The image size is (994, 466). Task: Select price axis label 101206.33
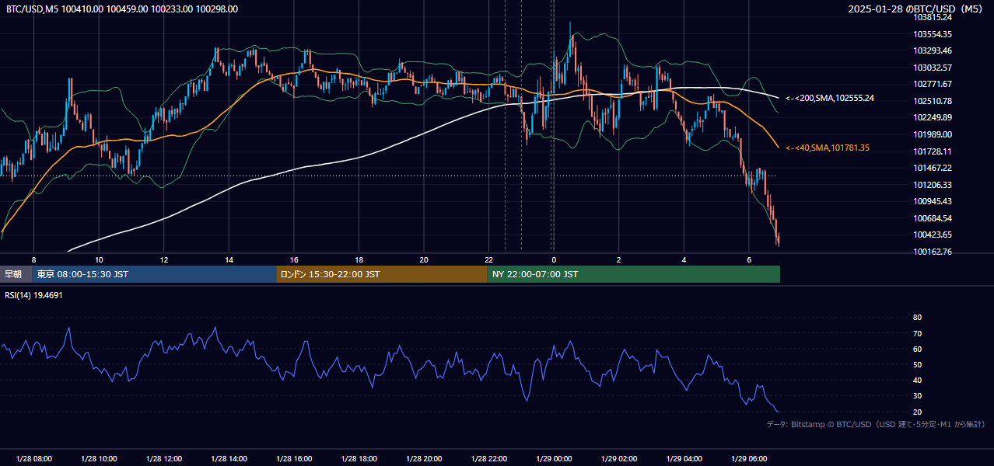tap(933, 185)
